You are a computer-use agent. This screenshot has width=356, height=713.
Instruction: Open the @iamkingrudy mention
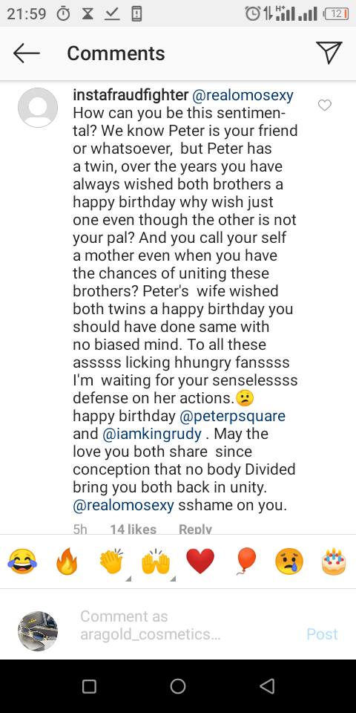tap(152, 433)
